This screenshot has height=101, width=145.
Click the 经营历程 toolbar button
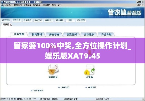point(6,20)
